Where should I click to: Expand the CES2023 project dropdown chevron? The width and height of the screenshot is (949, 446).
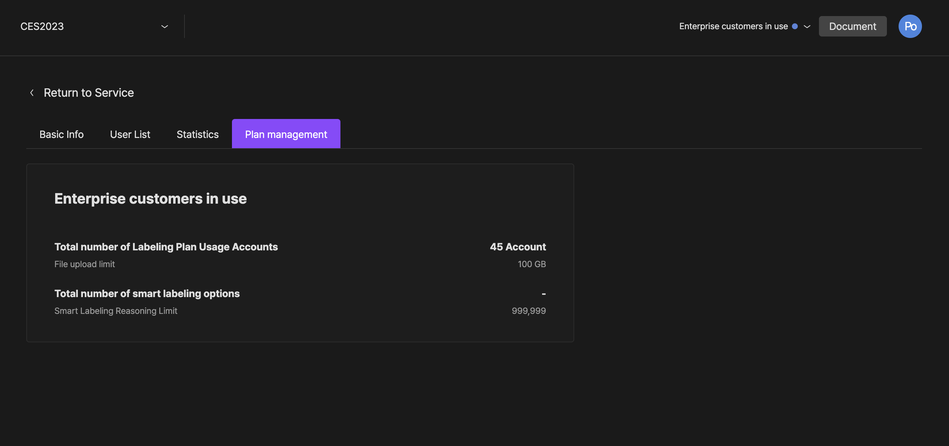pos(165,27)
